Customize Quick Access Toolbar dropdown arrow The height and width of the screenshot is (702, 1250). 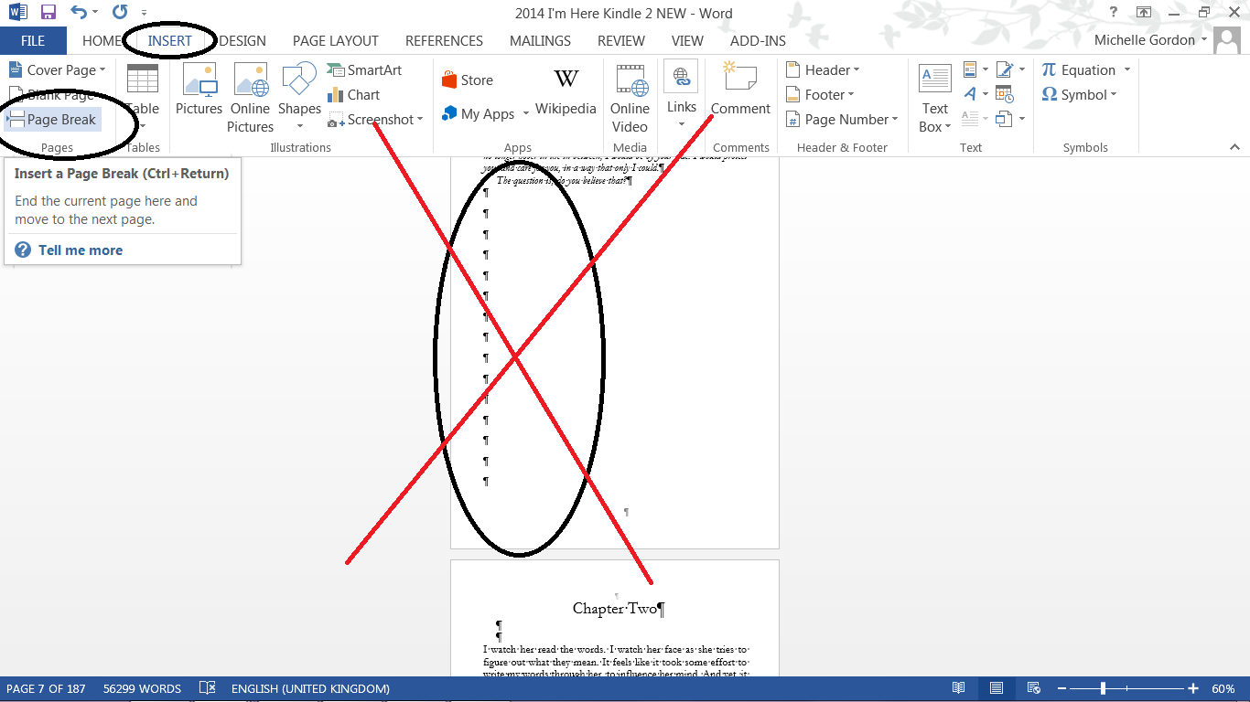(x=144, y=14)
